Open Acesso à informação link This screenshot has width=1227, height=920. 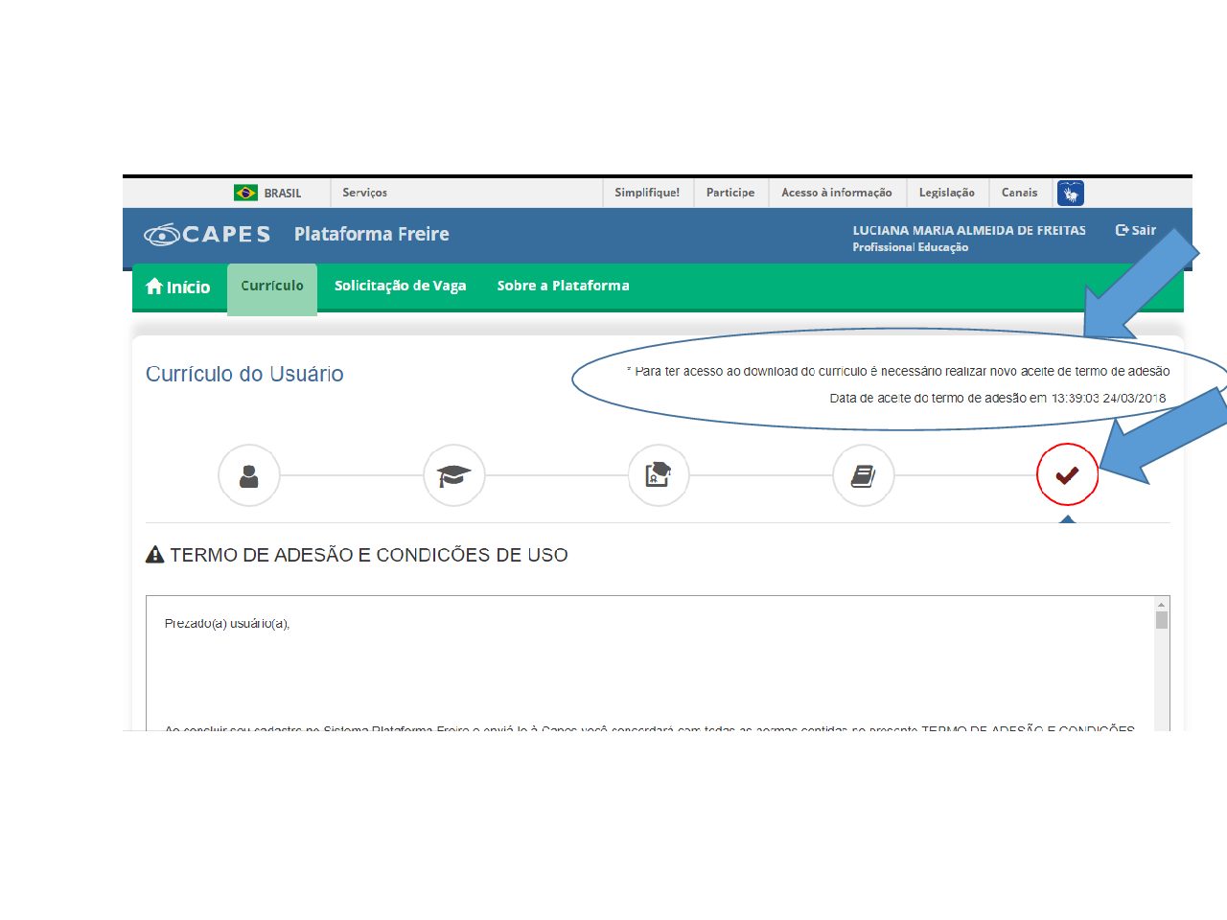click(x=836, y=193)
